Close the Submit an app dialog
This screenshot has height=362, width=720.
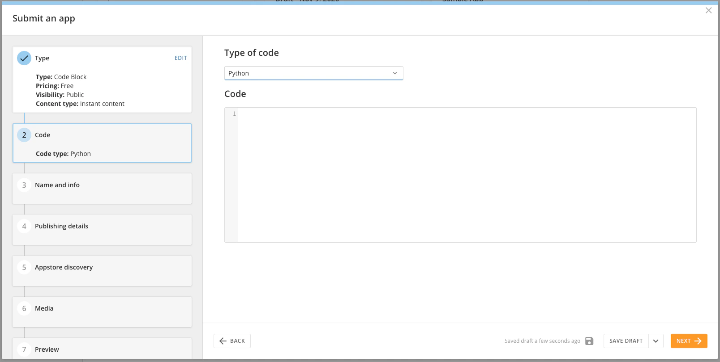(x=708, y=10)
